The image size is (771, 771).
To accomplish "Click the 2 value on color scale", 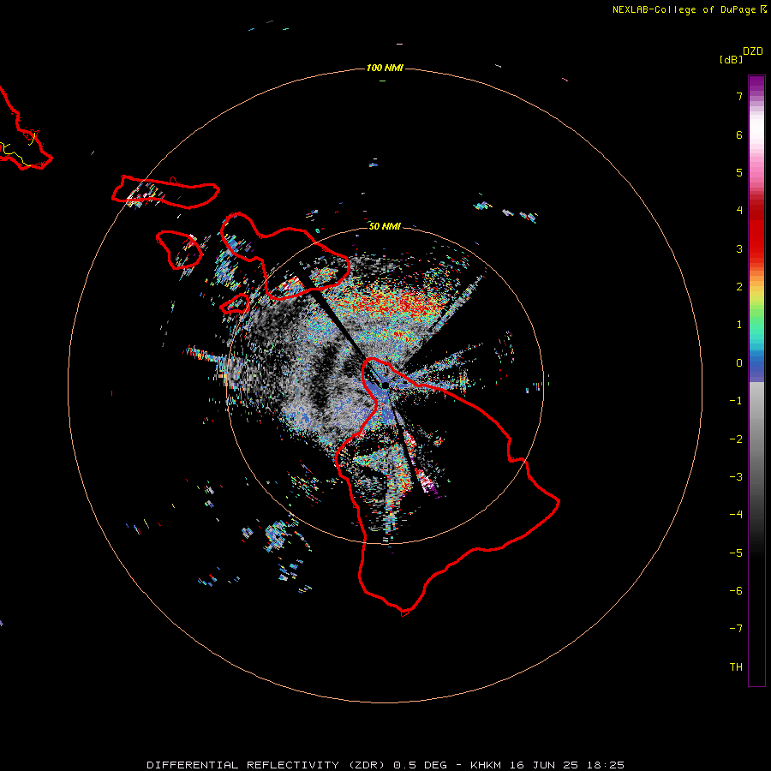I will [x=739, y=287].
